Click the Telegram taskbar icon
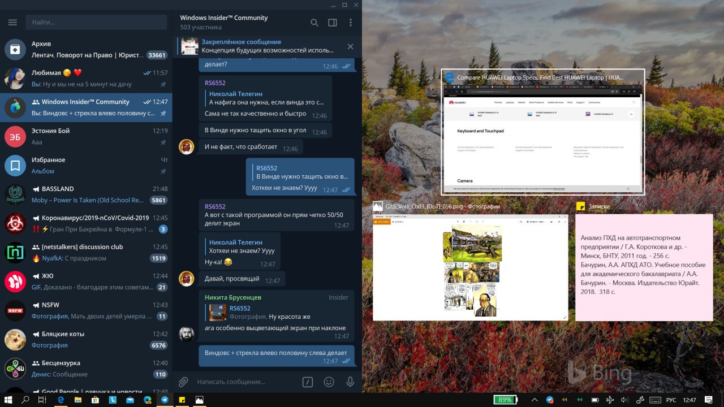The width and height of the screenshot is (724, 407). pyautogui.click(x=165, y=400)
